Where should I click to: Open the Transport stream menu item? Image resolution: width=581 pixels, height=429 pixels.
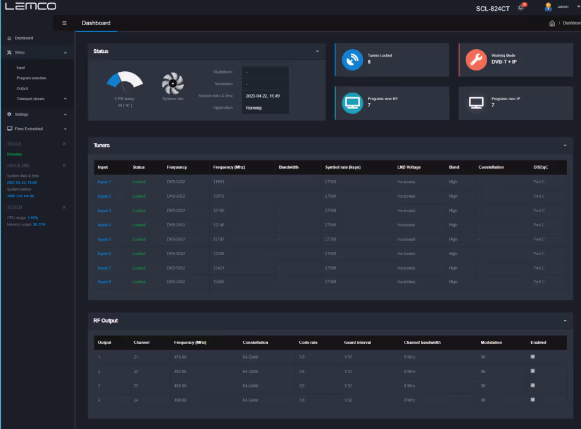tap(30, 99)
